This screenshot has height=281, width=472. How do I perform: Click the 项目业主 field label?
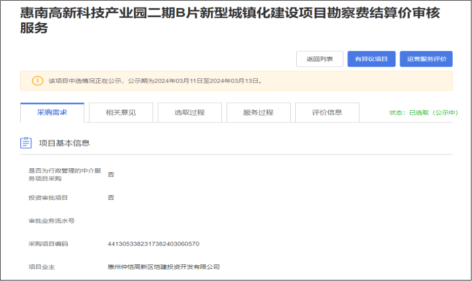(x=42, y=266)
